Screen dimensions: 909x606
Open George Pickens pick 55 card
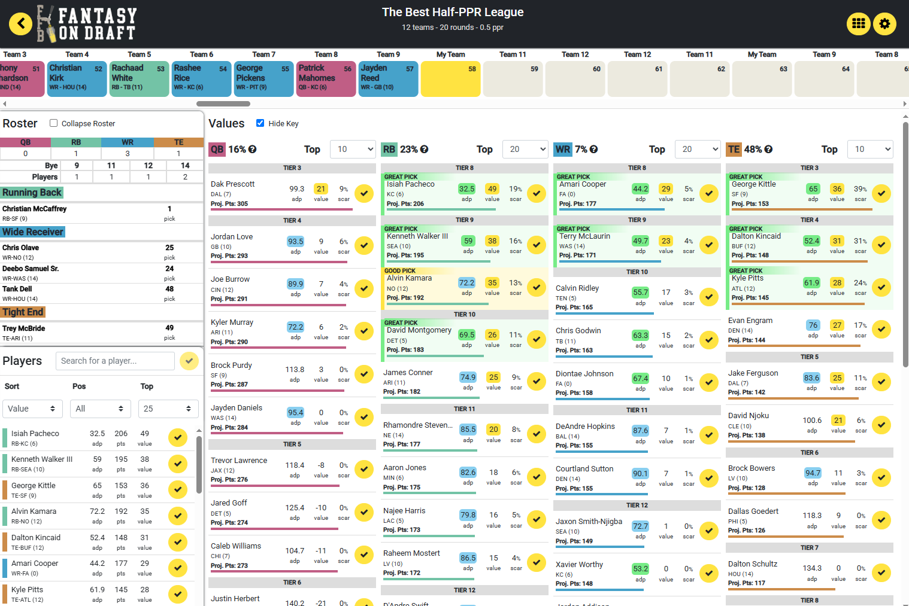coord(264,79)
